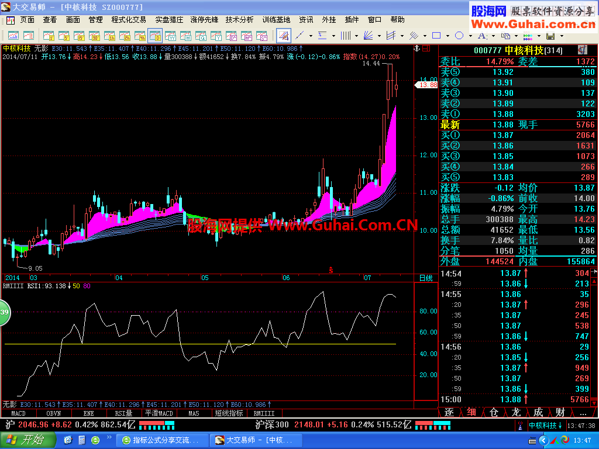
Task: Toggle the drawing tools pencil button
Action: [284, 36]
